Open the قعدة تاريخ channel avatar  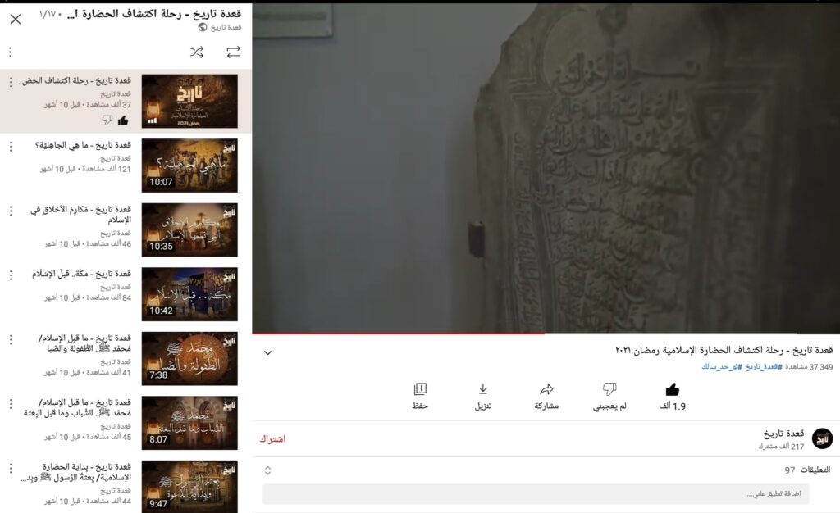point(822,438)
